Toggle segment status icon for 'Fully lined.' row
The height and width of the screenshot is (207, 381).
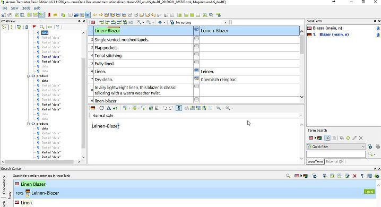196,62
